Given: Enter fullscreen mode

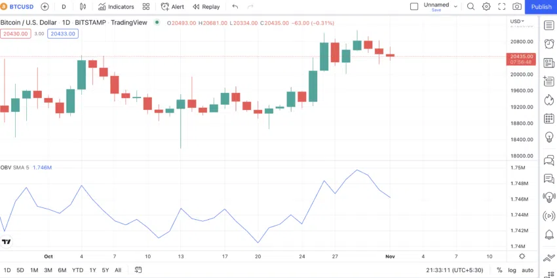Looking at the screenshot, I should pyautogui.click(x=501, y=7).
